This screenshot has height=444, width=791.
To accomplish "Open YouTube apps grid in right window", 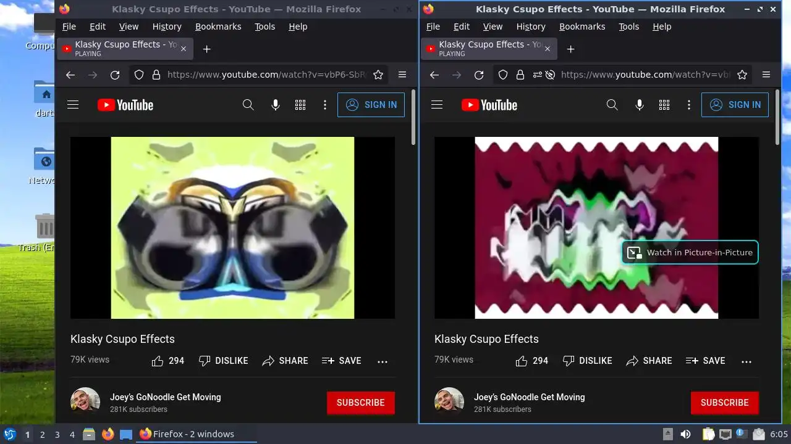I will (664, 105).
